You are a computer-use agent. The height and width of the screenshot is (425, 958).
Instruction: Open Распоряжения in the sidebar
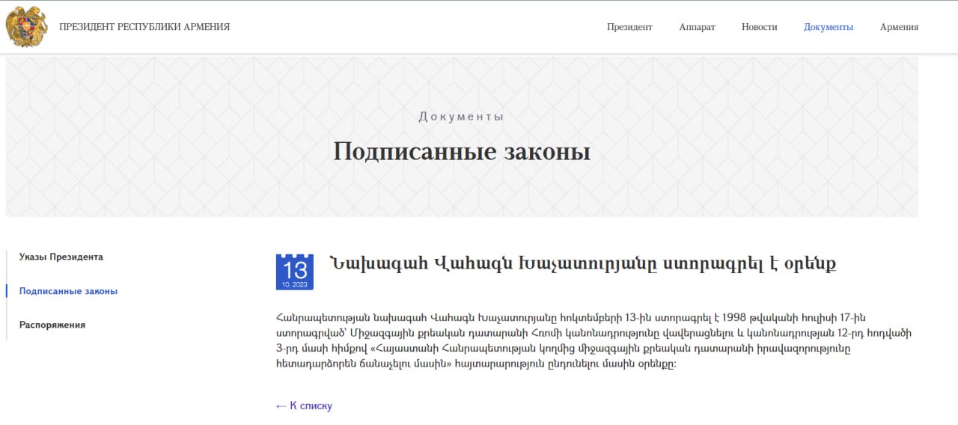coord(52,325)
